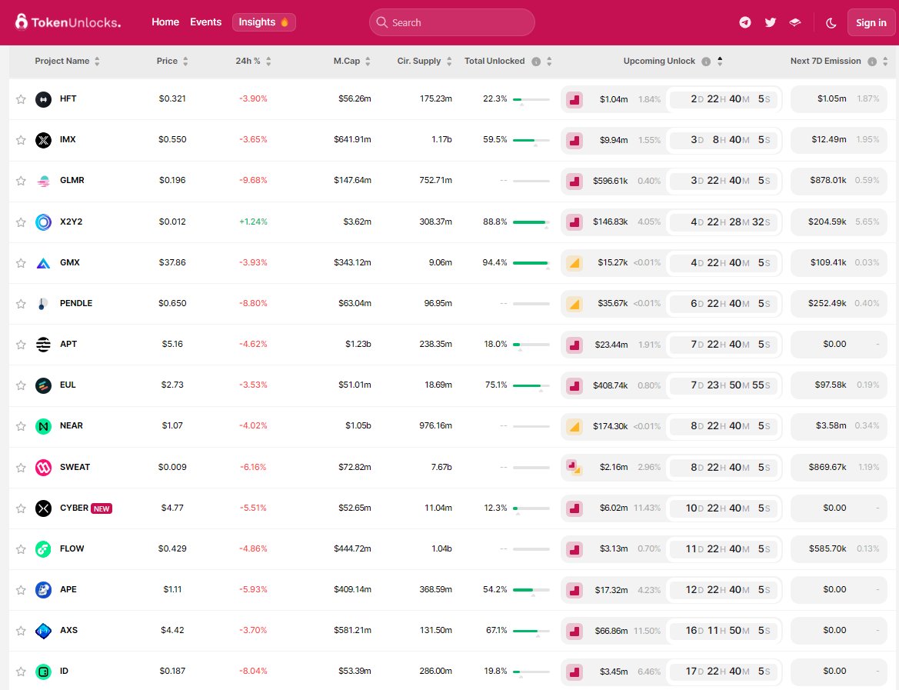Screen dimensions: 899x690
Task: Click the GMX token logo
Action: point(44,263)
